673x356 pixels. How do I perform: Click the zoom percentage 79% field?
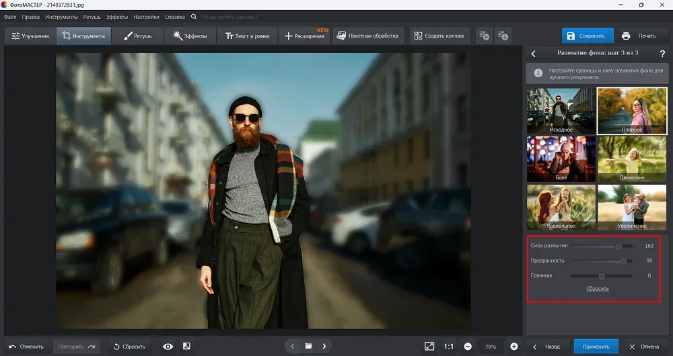[490, 347]
